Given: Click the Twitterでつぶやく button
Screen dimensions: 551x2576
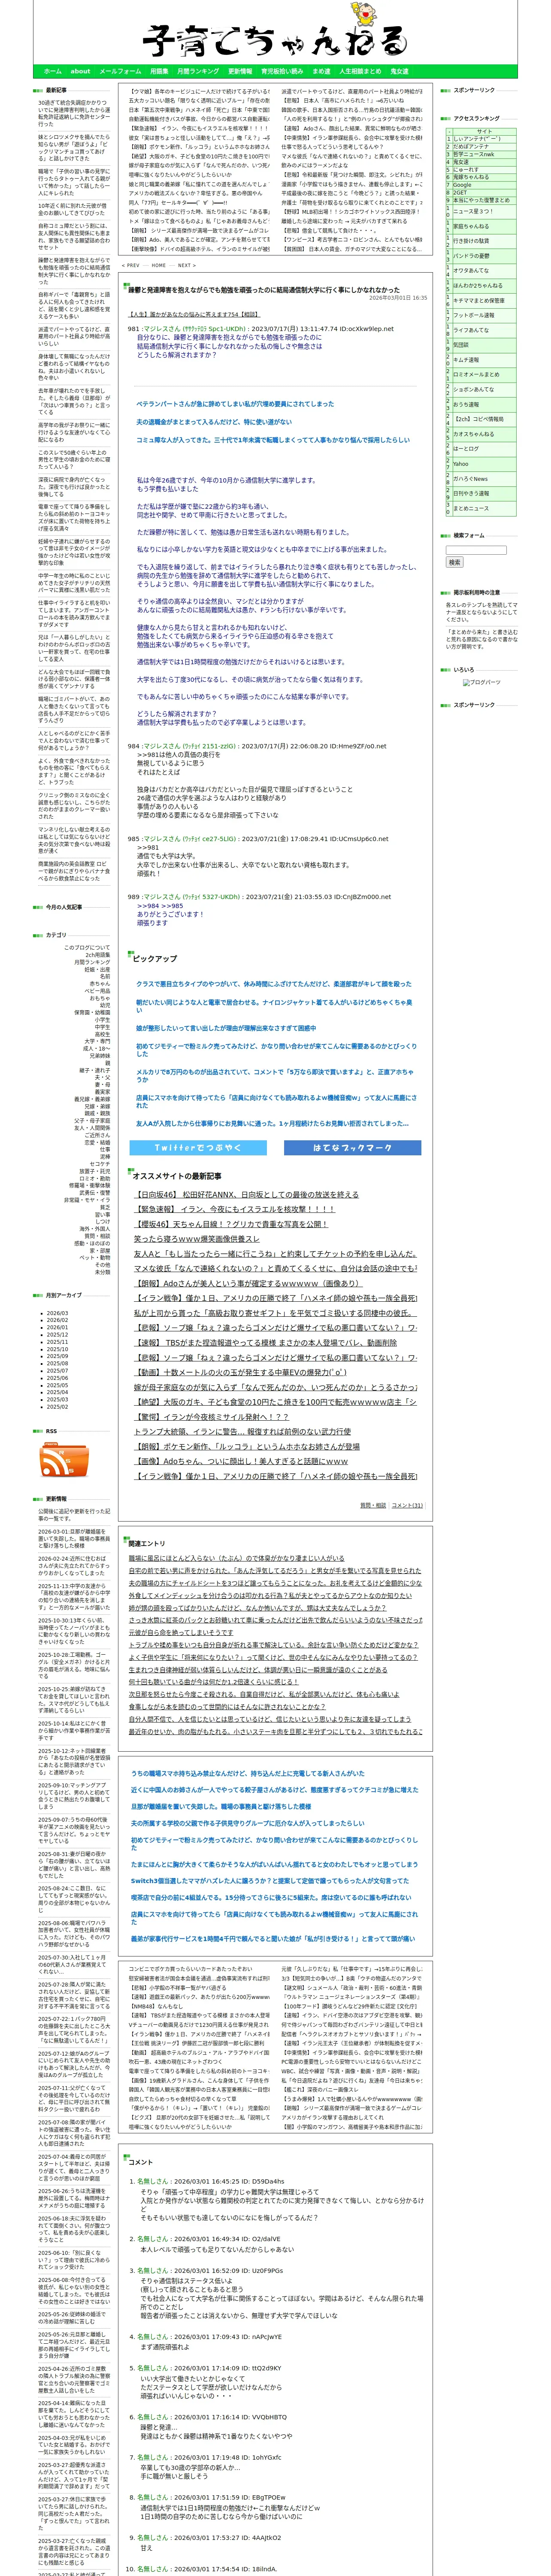Looking at the screenshot, I should click(x=198, y=1147).
